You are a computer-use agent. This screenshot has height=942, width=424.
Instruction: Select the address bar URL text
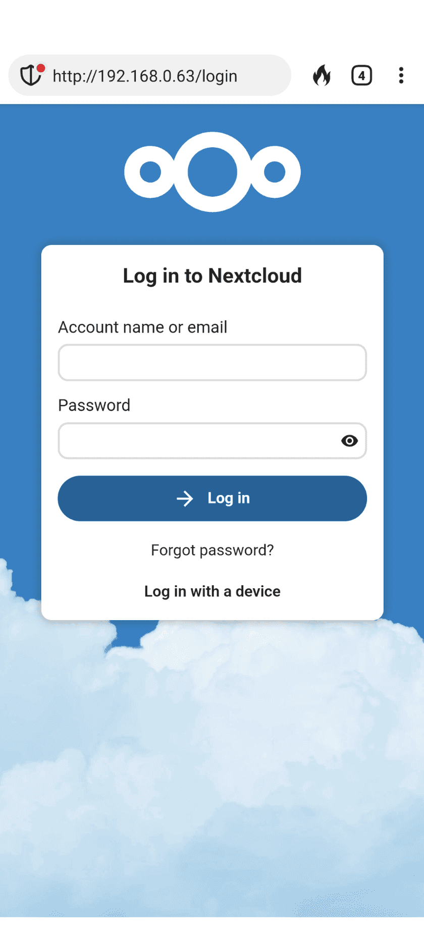point(145,76)
